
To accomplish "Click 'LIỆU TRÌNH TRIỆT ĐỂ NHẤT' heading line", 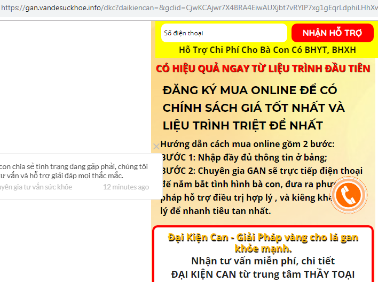I will pyautogui.click(x=243, y=125).
